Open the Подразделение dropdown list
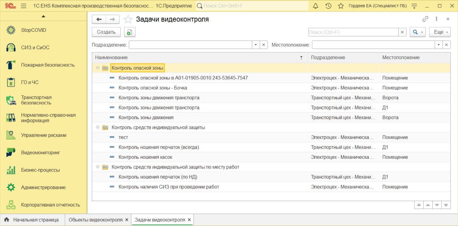This screenshot has width=458, height=226. pyautogui.click(x=256, y=45)
